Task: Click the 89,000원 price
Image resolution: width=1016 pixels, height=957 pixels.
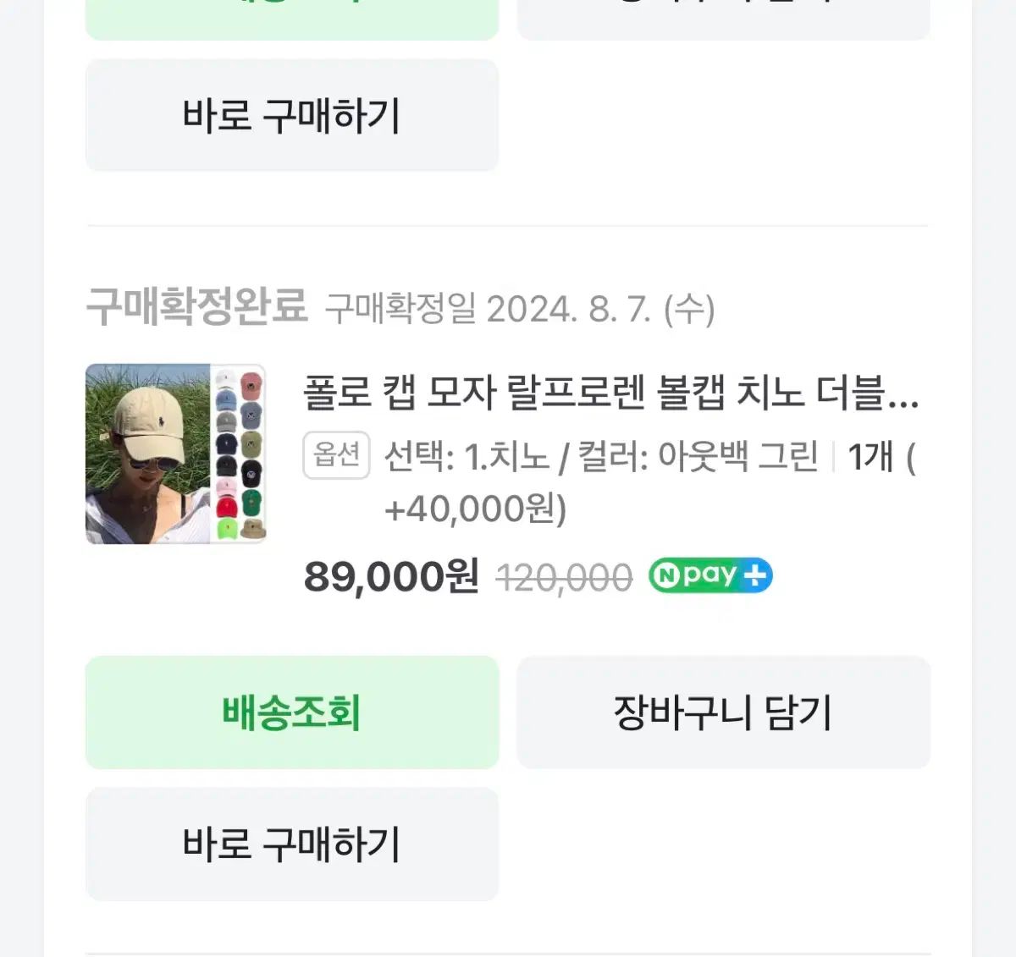Action: coord(391,576)
